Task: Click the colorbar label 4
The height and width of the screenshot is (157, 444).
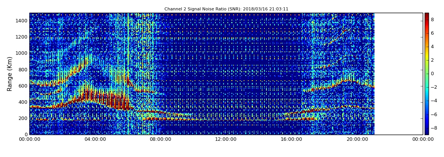Action: tap(432, 47)
